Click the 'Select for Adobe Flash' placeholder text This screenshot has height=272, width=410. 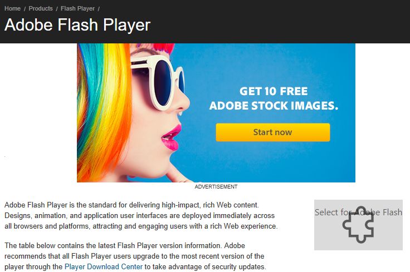pyautogui.click(x=358, y=212)
